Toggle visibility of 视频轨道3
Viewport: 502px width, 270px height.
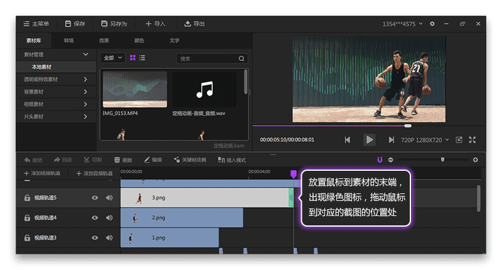coord(95,238)
